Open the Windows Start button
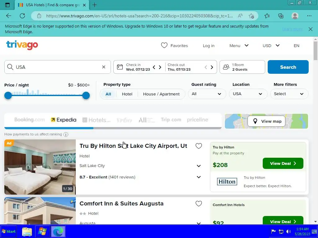 click(x=8, y=231)
